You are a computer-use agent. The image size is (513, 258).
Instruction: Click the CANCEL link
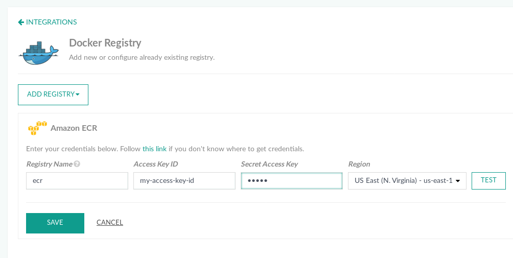(x=110, y=223)
